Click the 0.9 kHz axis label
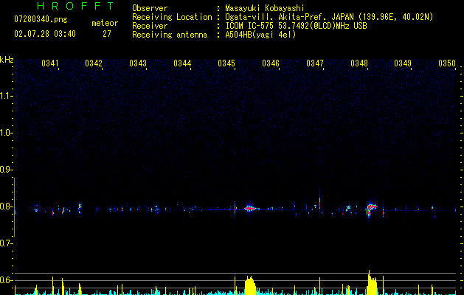464x295 pixels. click(5, 170)
